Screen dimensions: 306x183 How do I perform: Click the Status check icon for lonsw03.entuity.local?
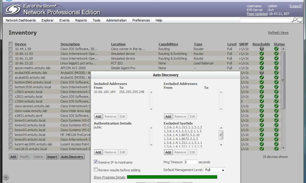(x=276, y=130)
